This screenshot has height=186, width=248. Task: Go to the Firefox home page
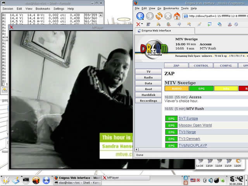point(177,16)
